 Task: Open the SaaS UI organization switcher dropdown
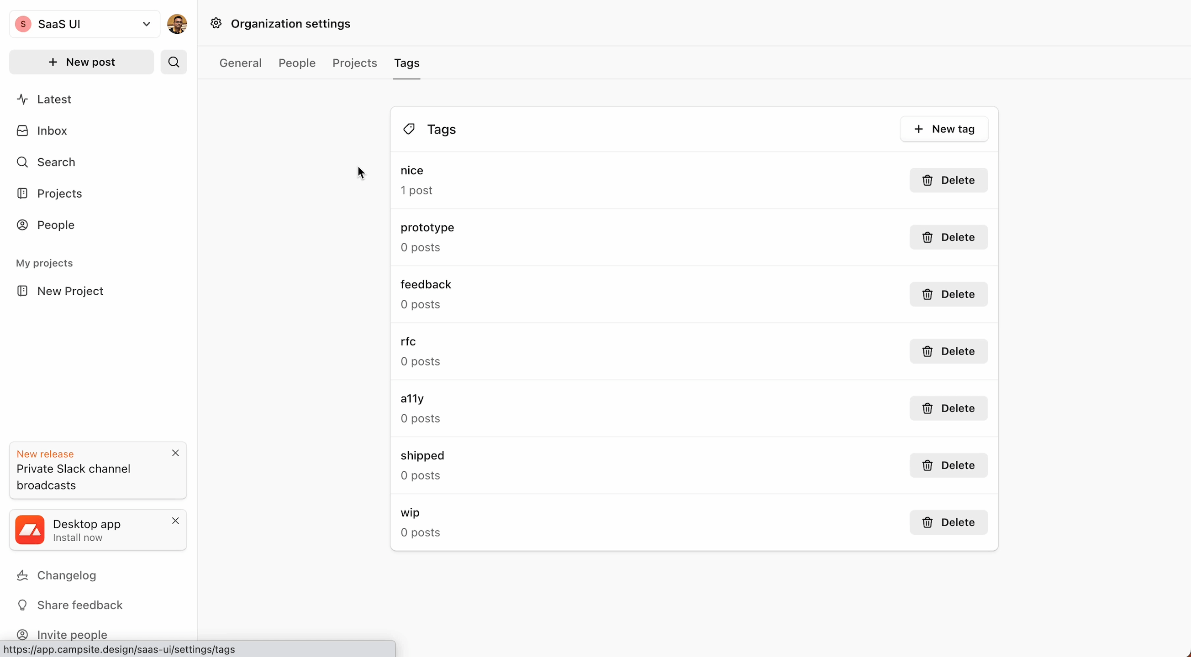[x=84, y=24]
